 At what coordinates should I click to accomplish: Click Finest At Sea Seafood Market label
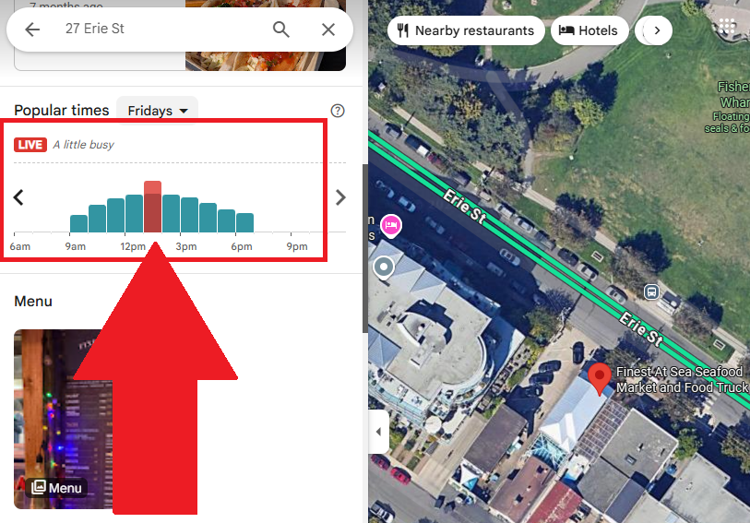[683, 380]
